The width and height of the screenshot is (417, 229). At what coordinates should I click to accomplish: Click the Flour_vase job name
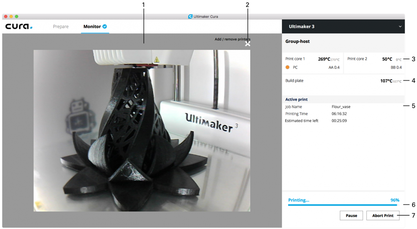[x=341, y=107]
